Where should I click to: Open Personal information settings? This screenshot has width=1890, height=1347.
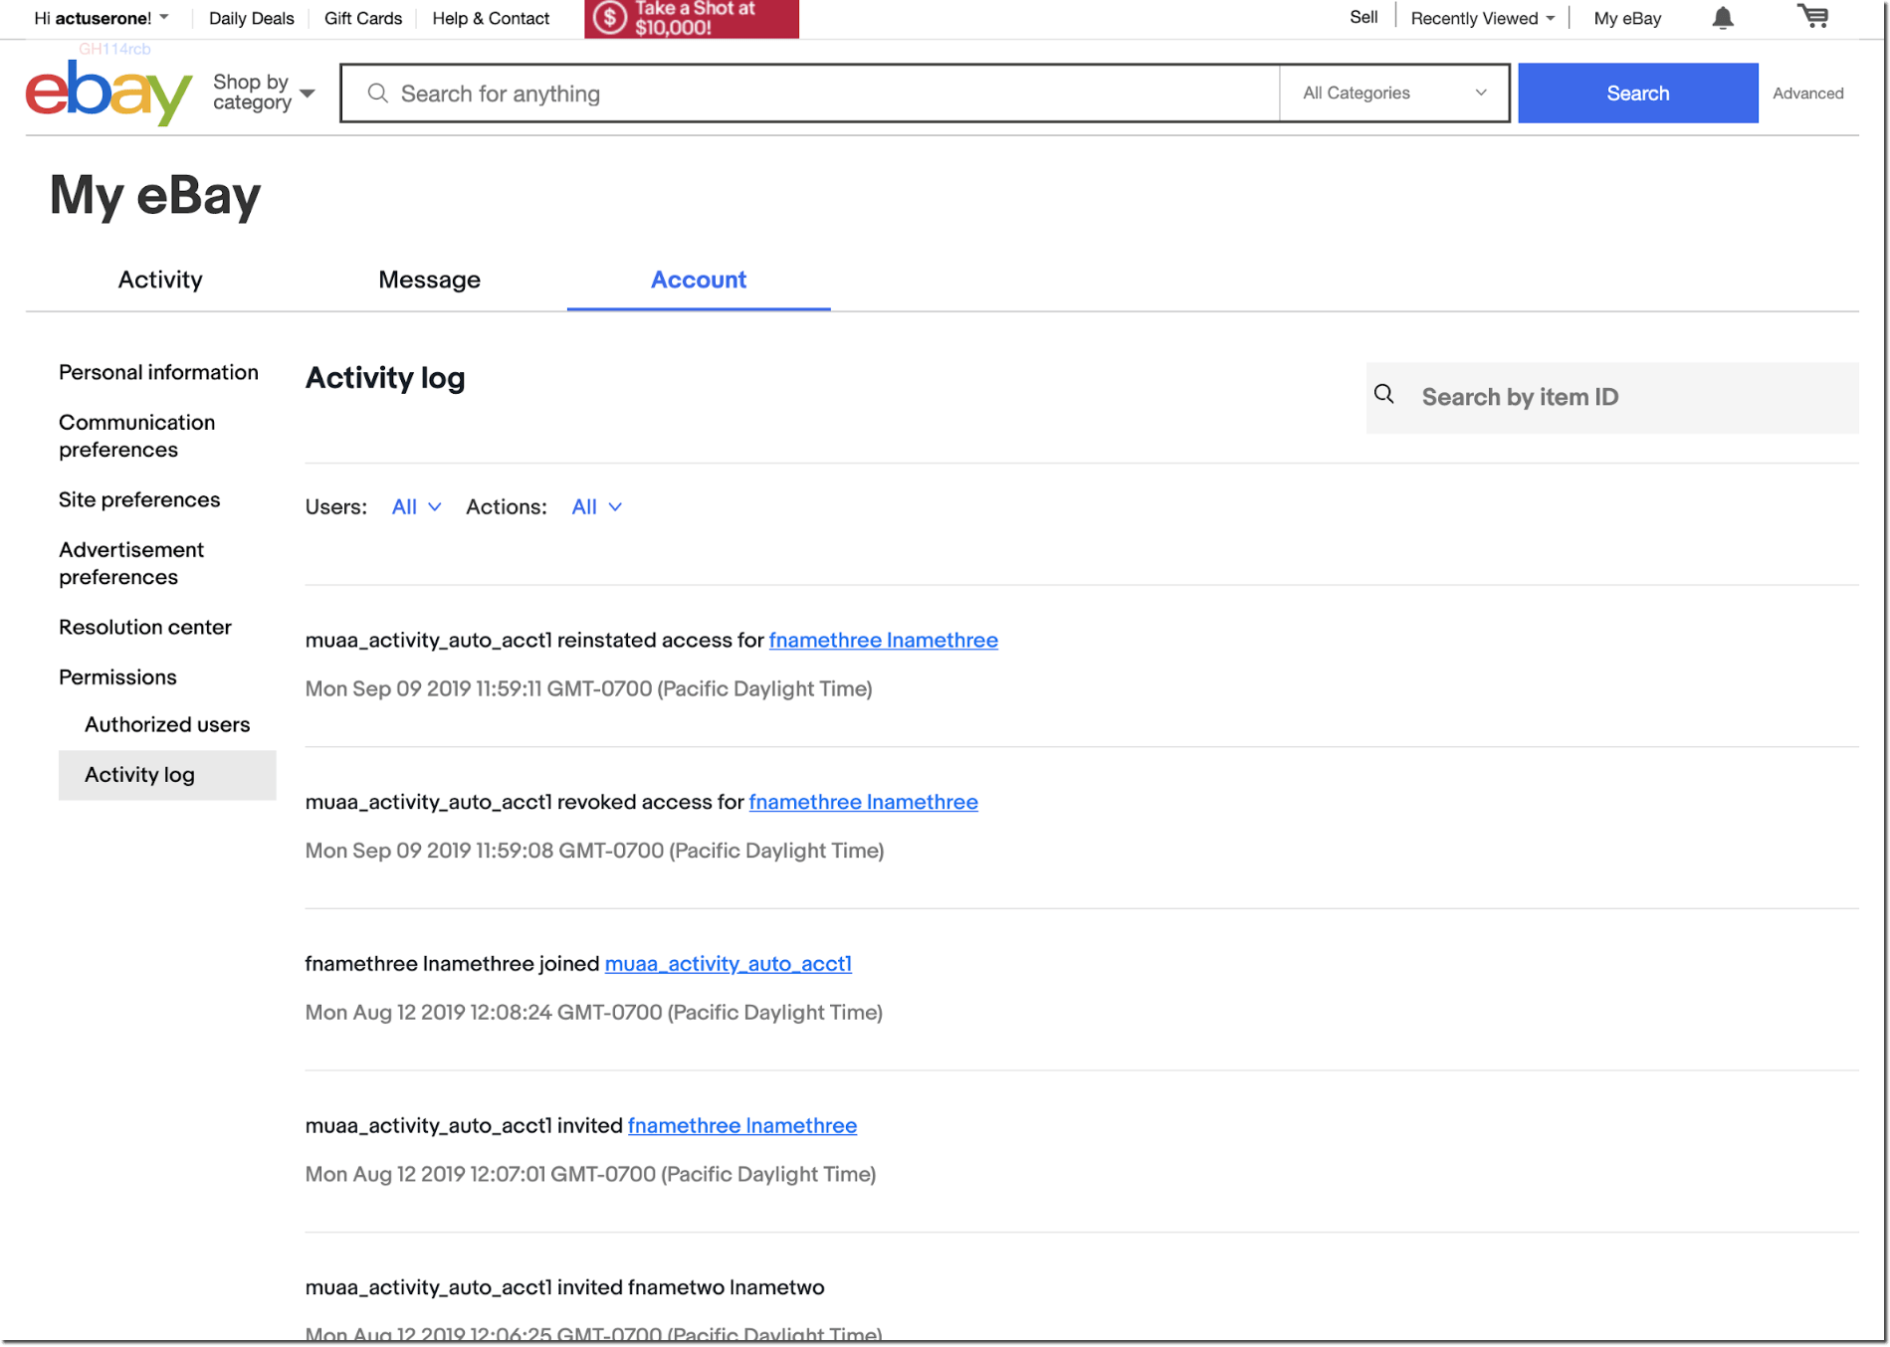pos(158,372)
